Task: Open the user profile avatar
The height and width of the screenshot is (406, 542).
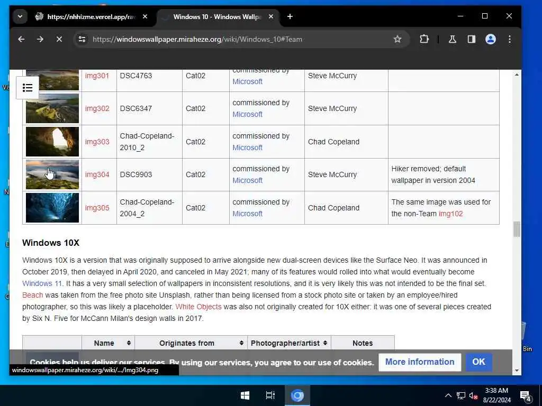Action: (x=491, y=39)
